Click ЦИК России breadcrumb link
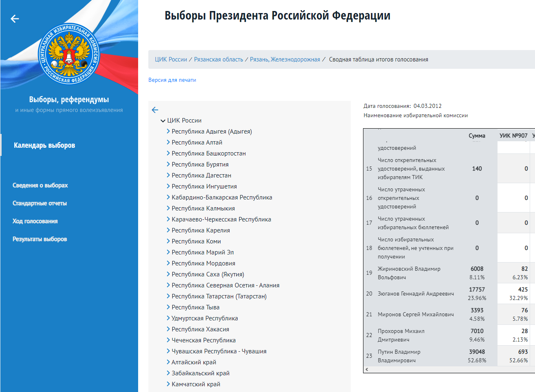This screenshot has height=392, width=535. click(x=171, y=59)
